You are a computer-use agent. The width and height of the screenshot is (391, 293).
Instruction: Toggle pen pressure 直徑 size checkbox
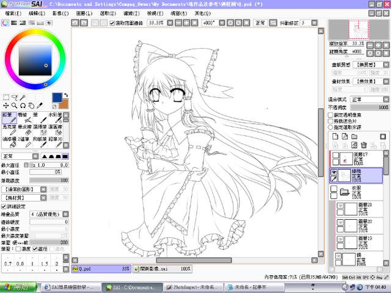(x=35, y=249)
